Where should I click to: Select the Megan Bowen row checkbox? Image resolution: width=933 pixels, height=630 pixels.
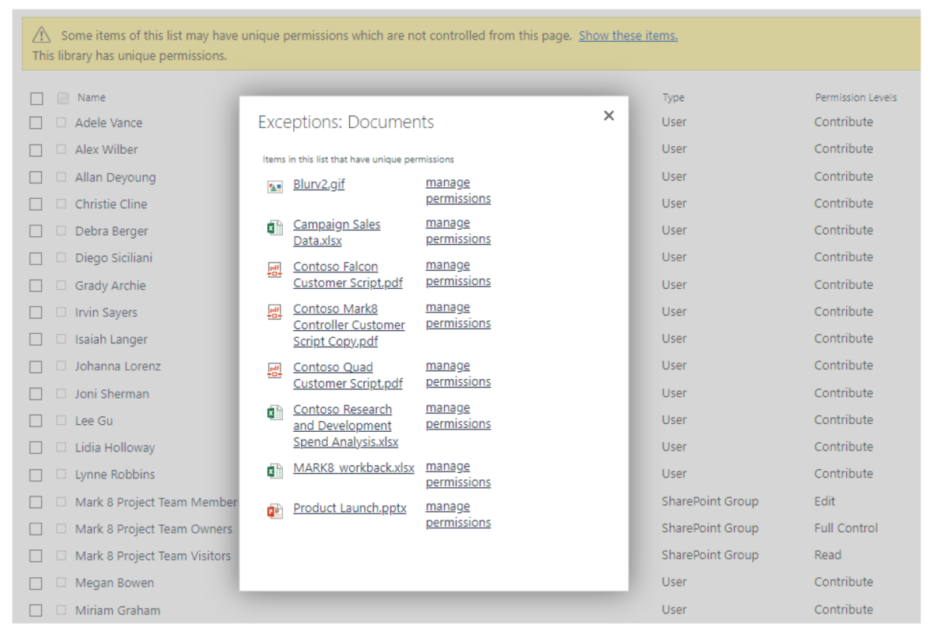coord(37,583)
